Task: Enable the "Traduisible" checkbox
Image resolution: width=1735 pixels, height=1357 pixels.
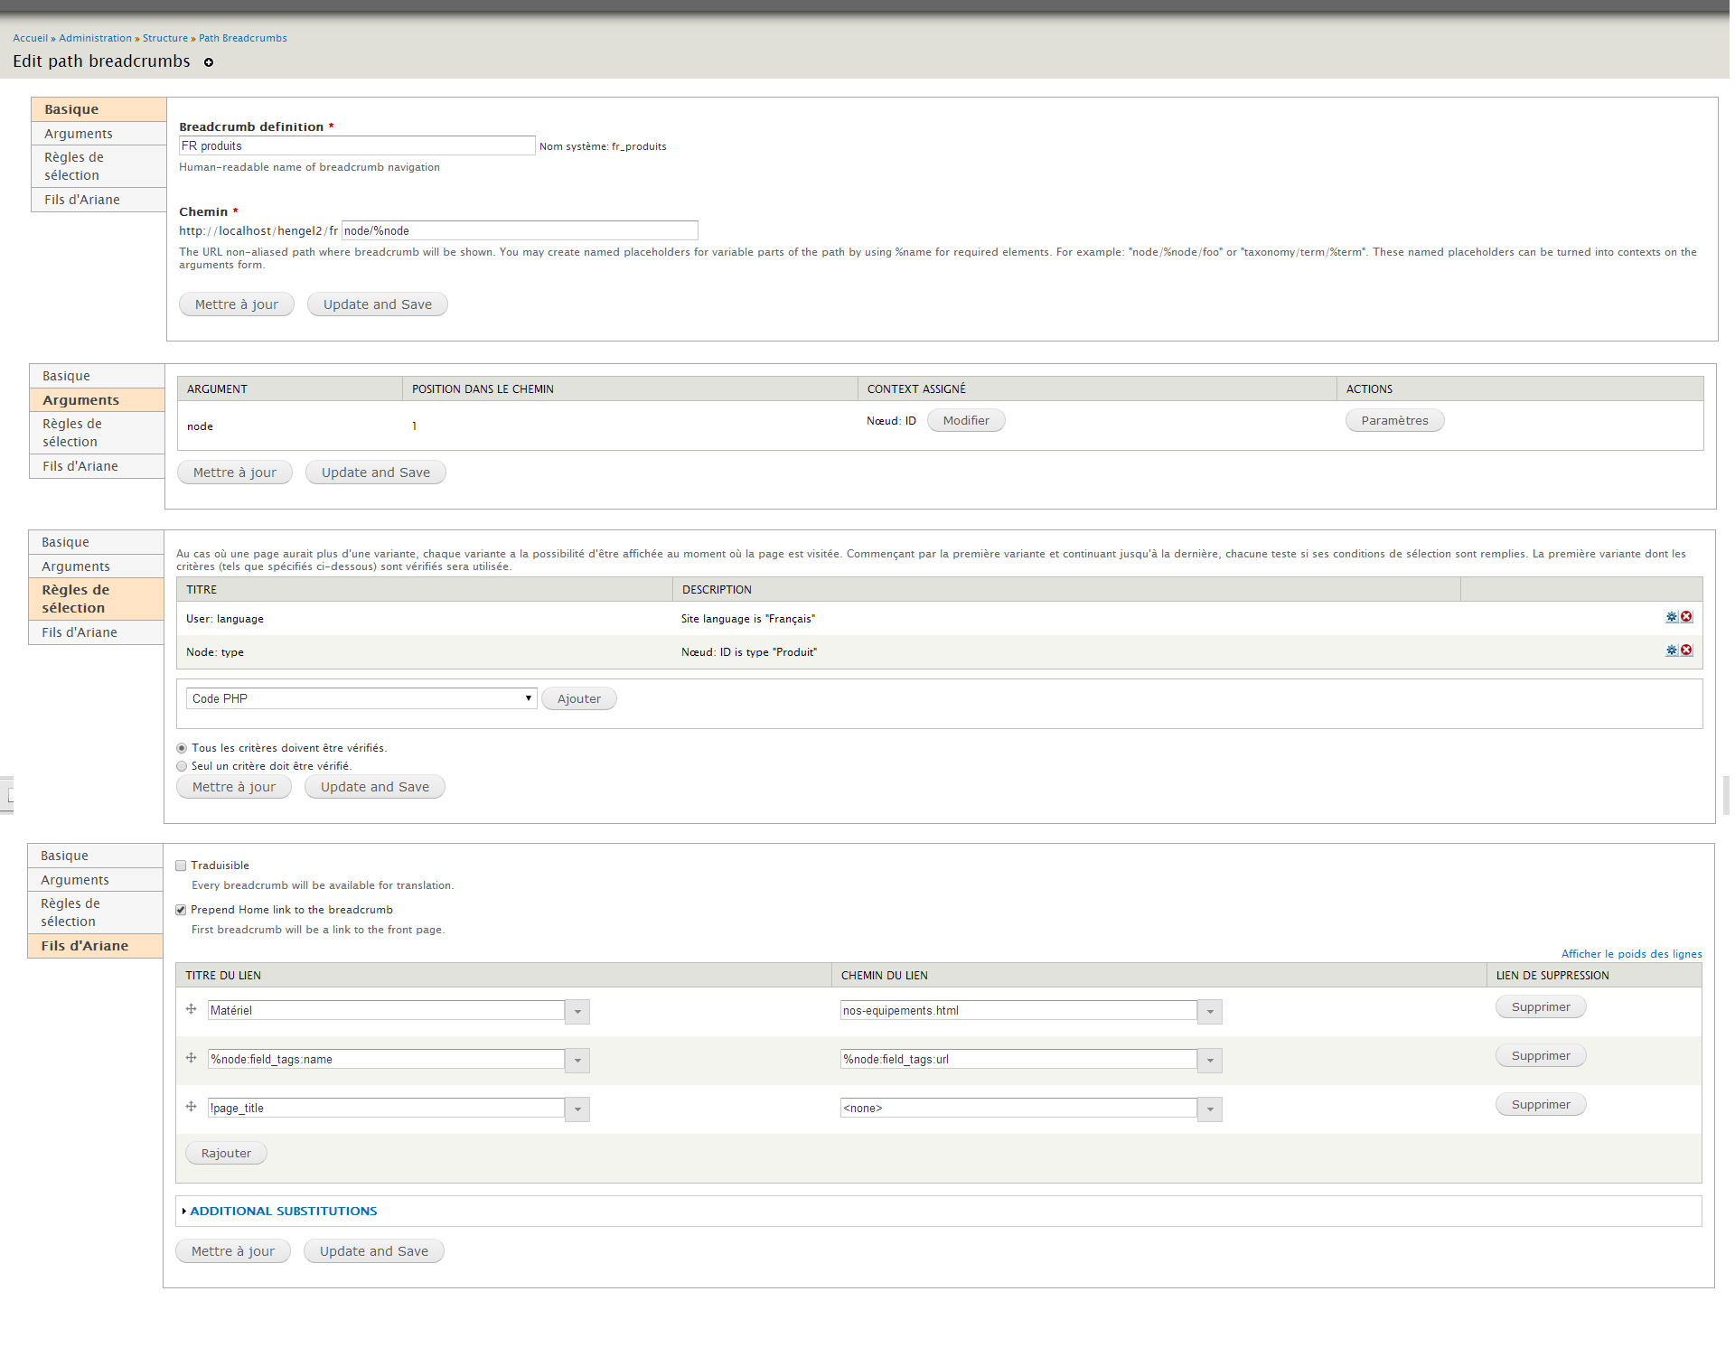Action: pyautogui.click(x=181, y=865)
